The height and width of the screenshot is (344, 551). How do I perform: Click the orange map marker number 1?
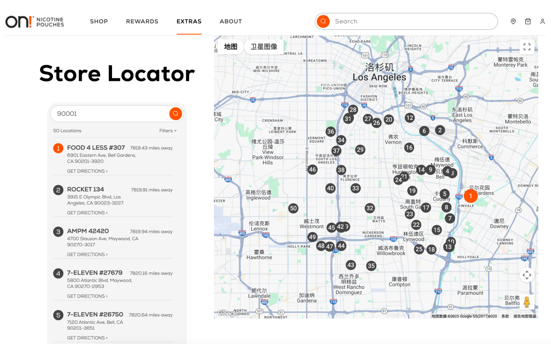point(470,196)
